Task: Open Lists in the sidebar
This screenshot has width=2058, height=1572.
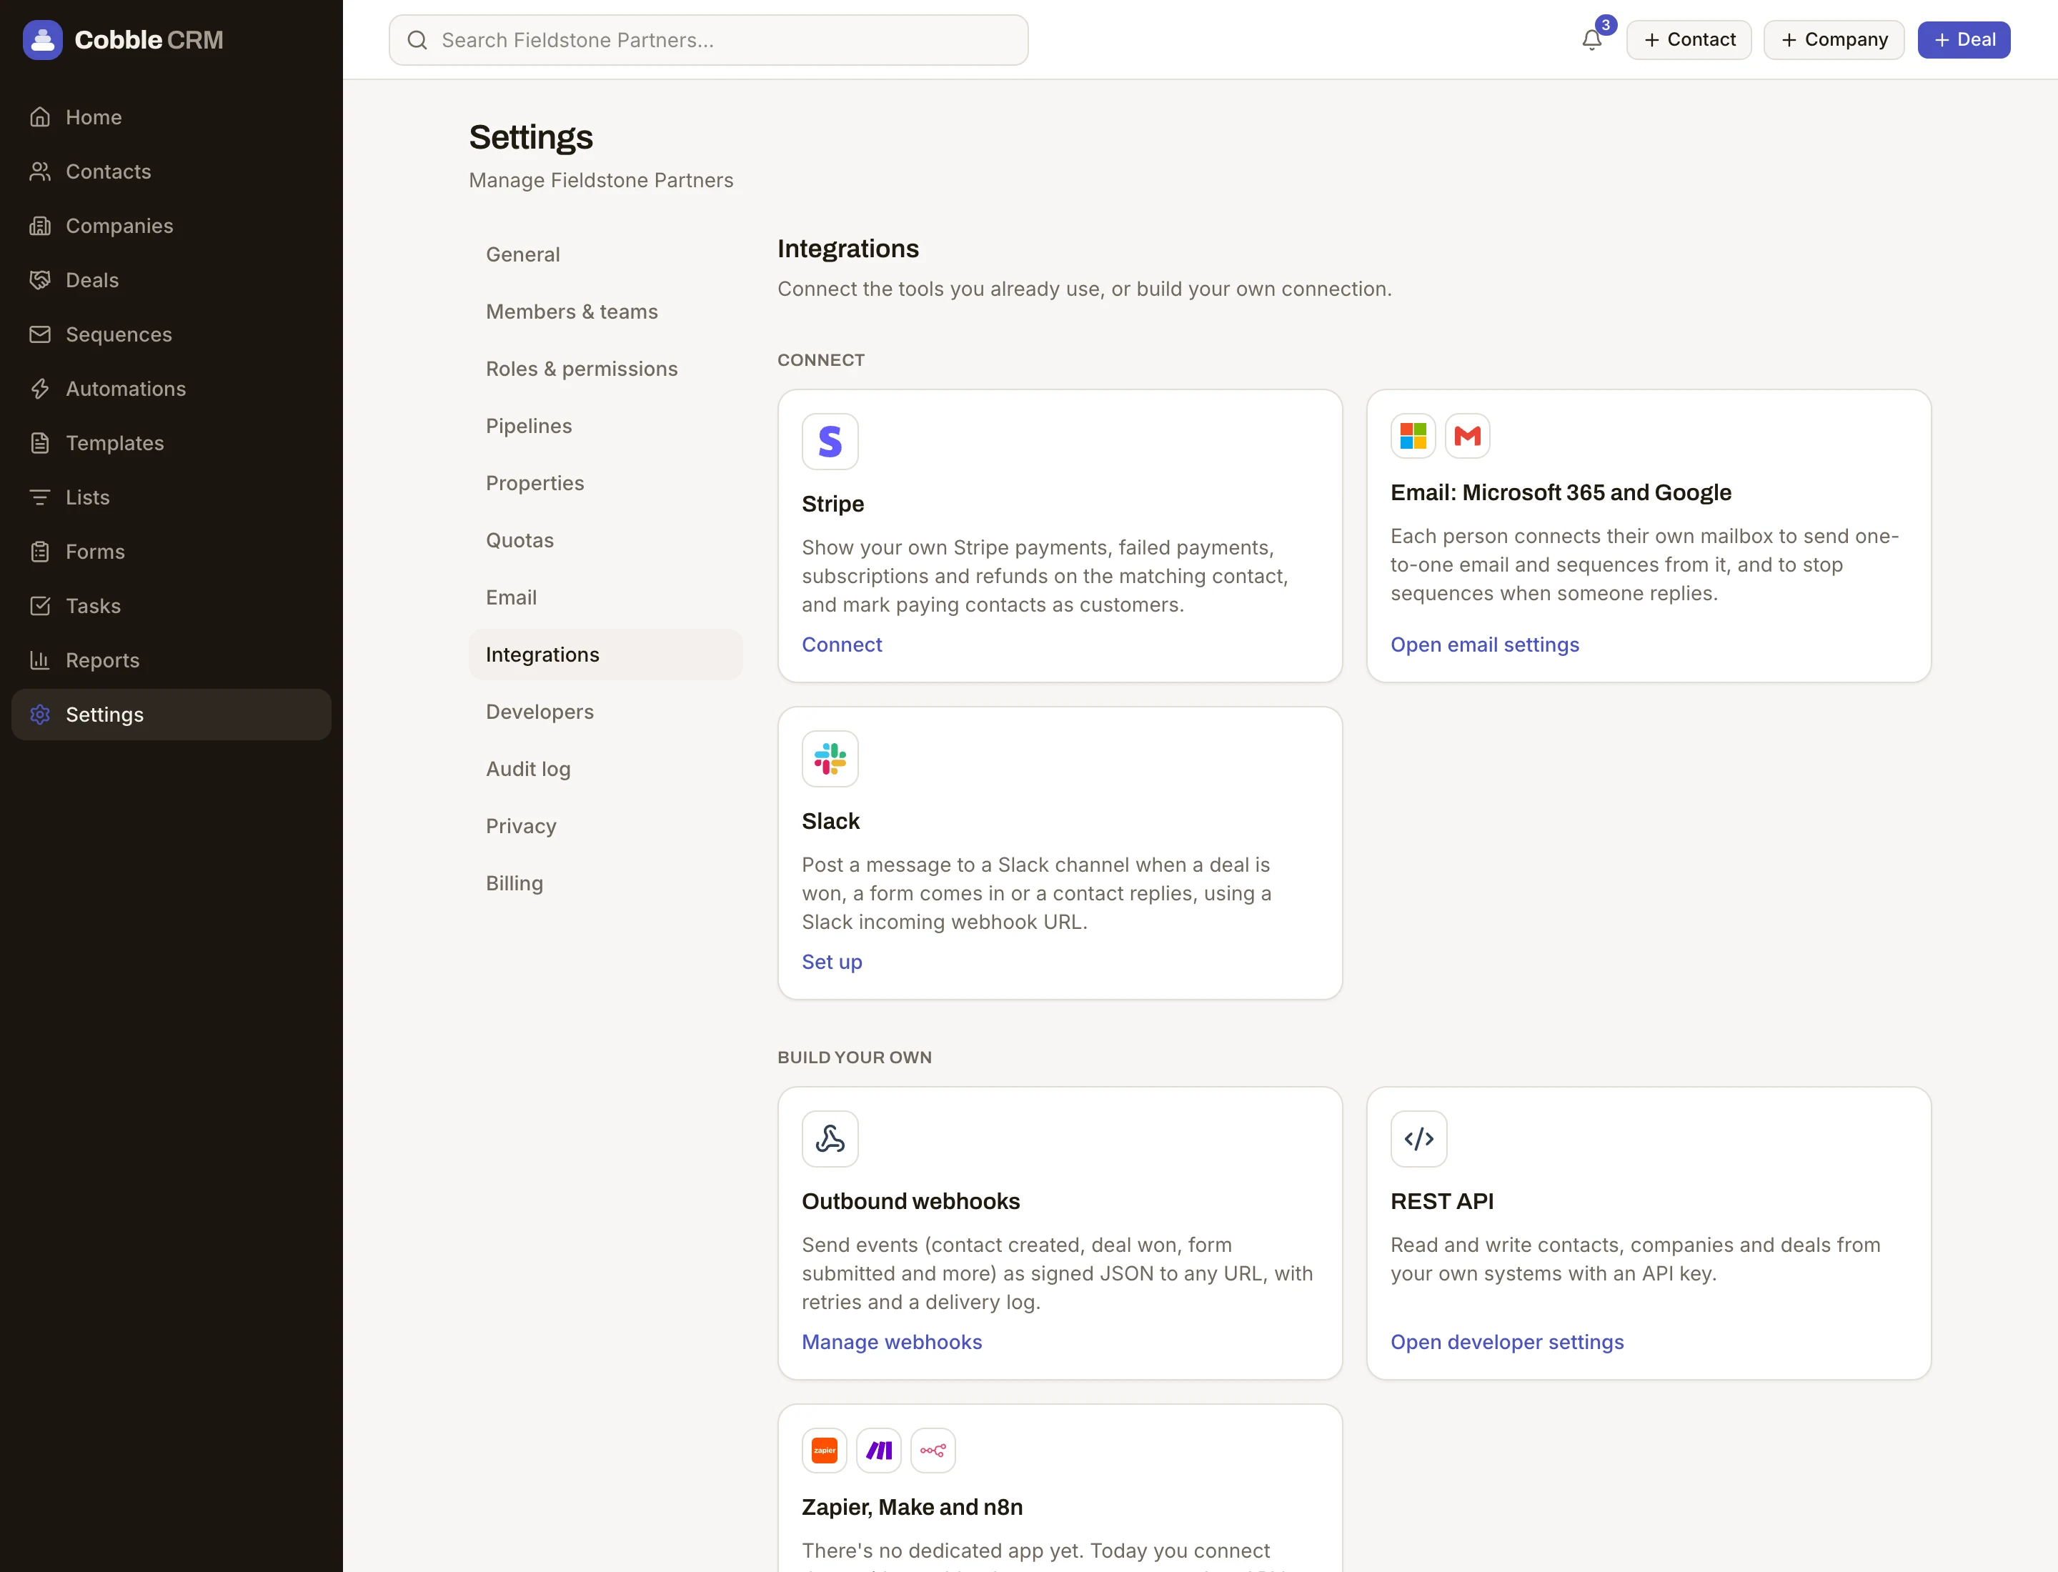Action: click(x=171, y=497)
